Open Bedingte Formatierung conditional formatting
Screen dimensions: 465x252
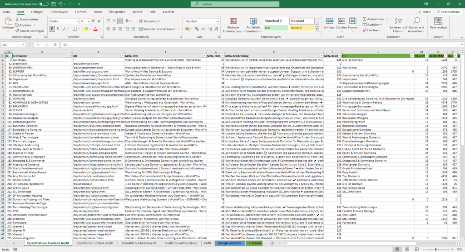(233, 25)
